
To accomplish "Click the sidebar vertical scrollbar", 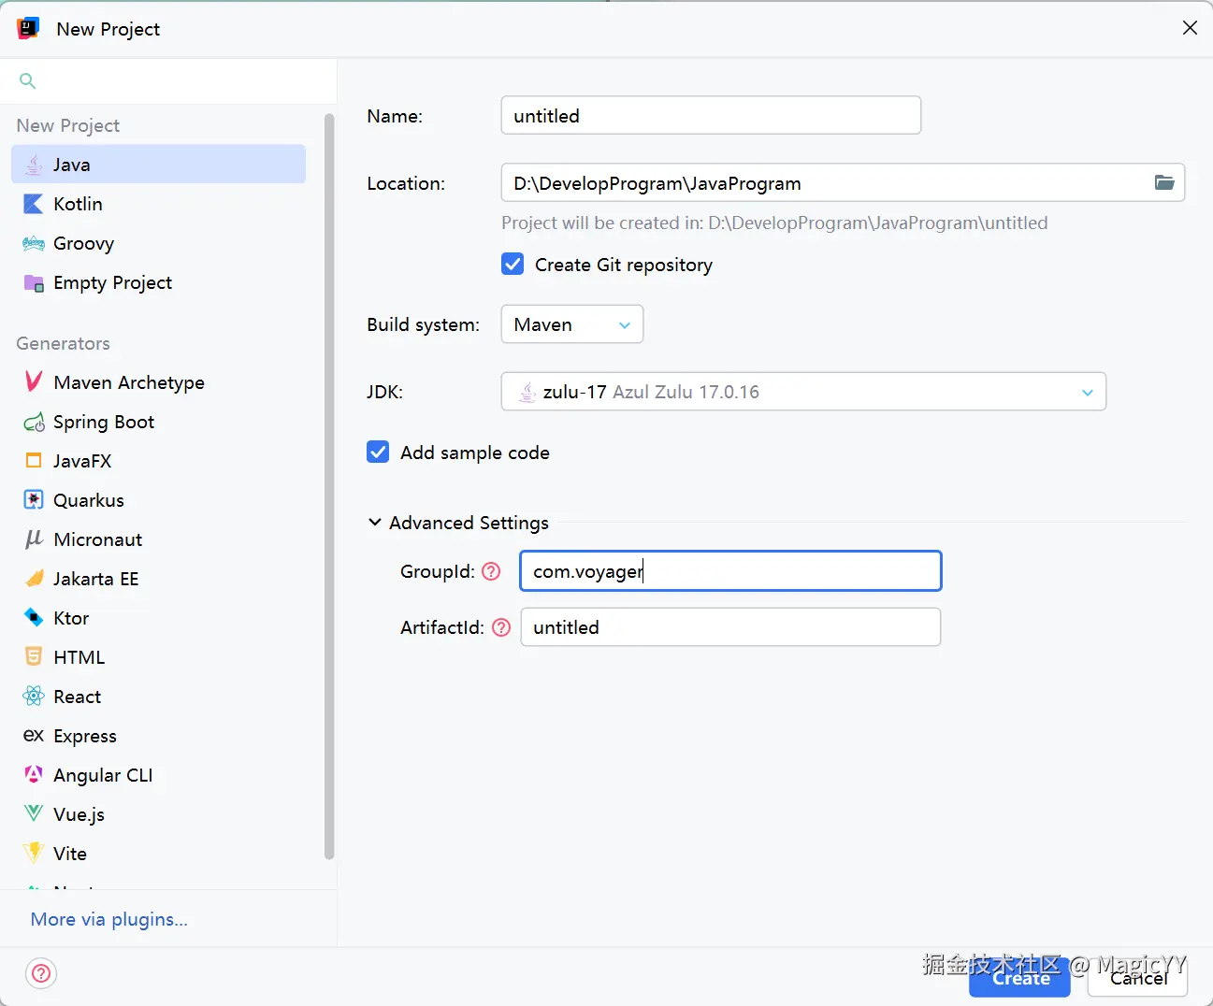I will point(329,486).
